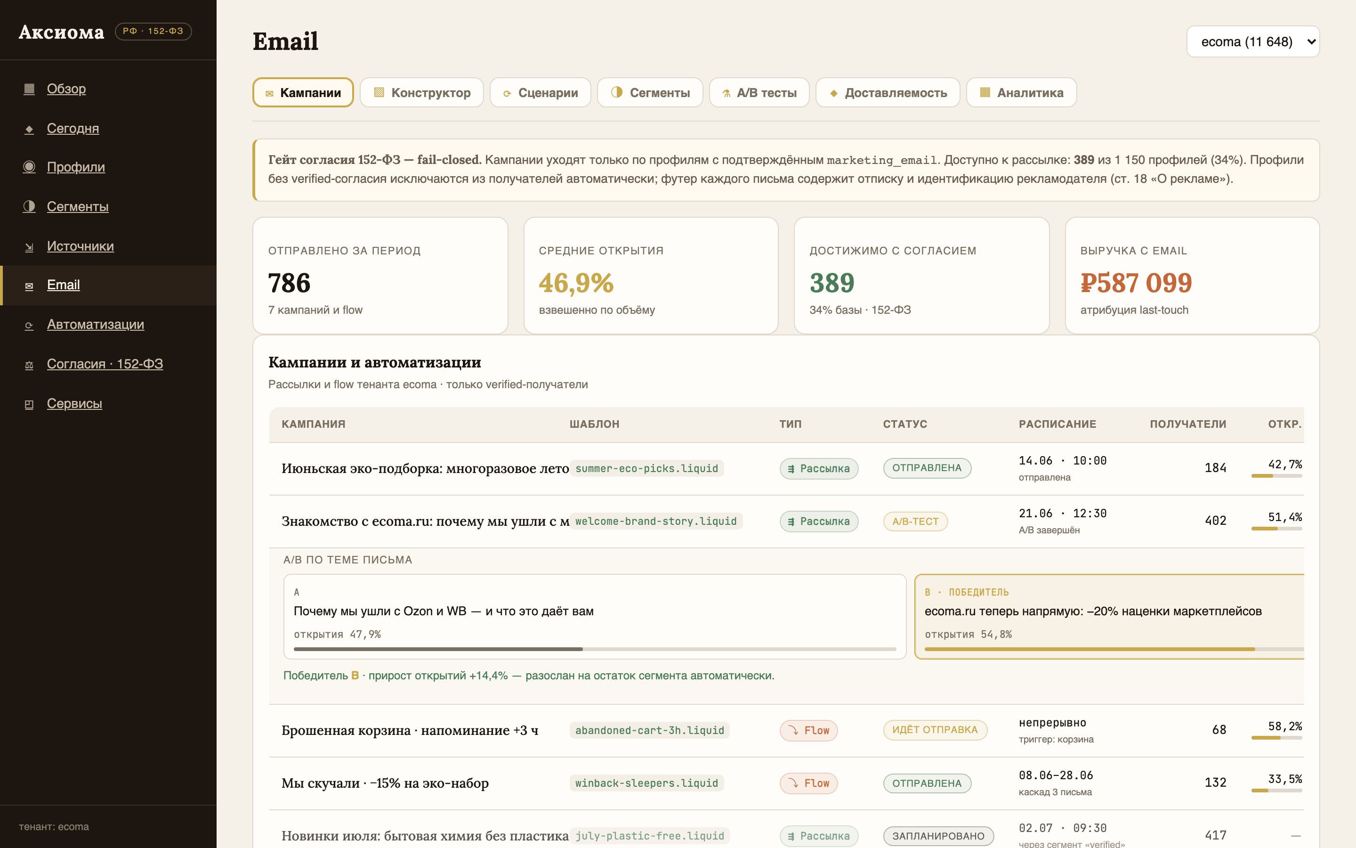The image size is (1356, 848).
Task: Click the winback-sleepers.liquid template
Action: [646, 783]
